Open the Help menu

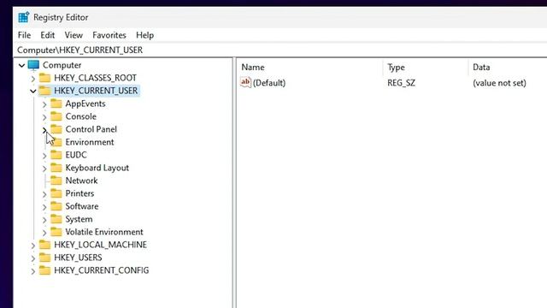click(x=144, y=35)
